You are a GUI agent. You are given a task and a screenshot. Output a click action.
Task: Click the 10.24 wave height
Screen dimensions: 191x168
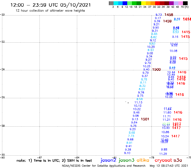[x=165, y=136]
